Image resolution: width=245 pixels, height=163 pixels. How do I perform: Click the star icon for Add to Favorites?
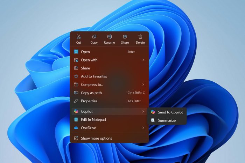coord(76,76)
